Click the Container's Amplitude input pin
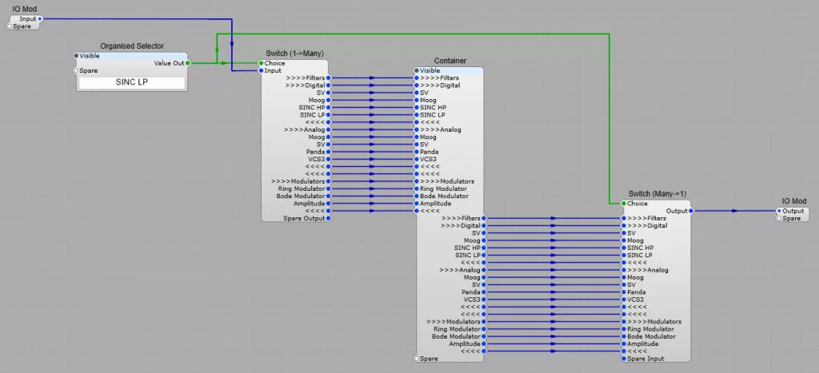The height and width of the screenshot is (373, 819). point(416,204)
